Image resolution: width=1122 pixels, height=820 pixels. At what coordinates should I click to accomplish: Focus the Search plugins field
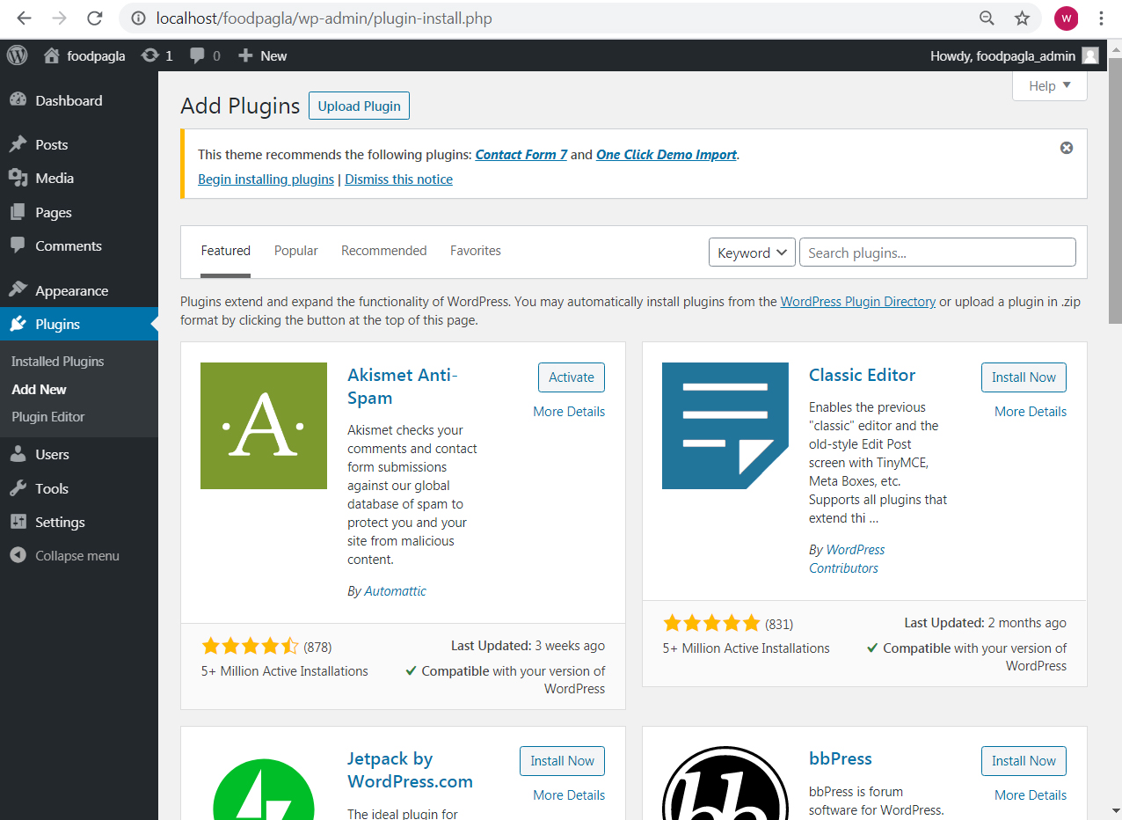[937, 253]
